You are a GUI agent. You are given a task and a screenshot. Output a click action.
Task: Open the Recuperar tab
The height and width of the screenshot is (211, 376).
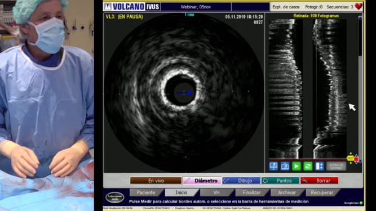click(x=322, y=192)
